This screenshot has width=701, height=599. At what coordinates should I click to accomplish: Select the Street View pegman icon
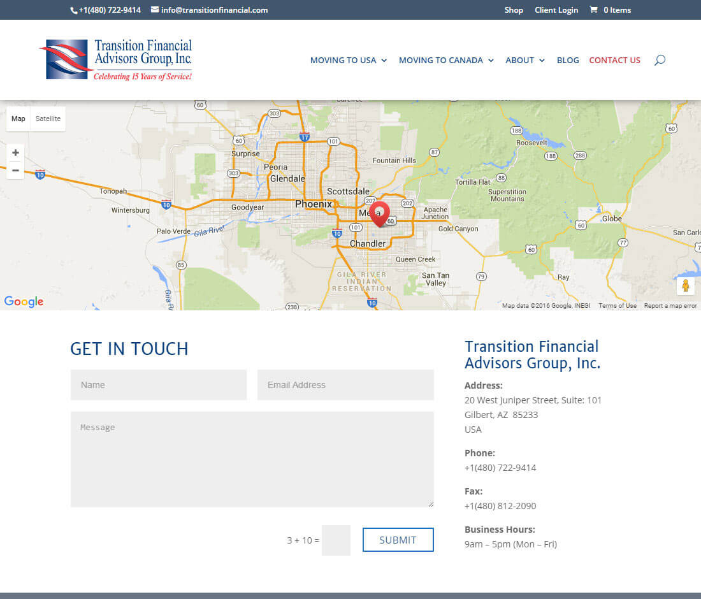pyautogui.click(x=685, y=285)
